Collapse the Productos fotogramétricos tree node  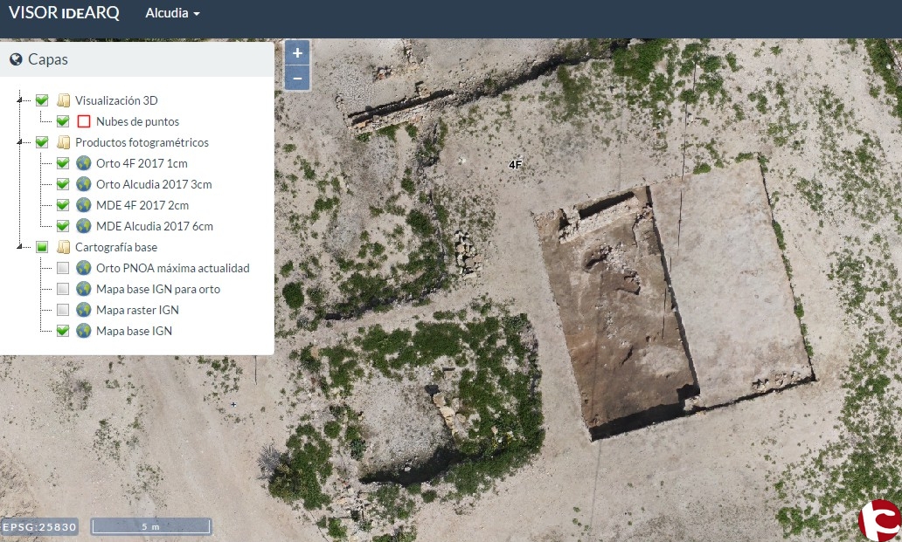pos(21,142)
